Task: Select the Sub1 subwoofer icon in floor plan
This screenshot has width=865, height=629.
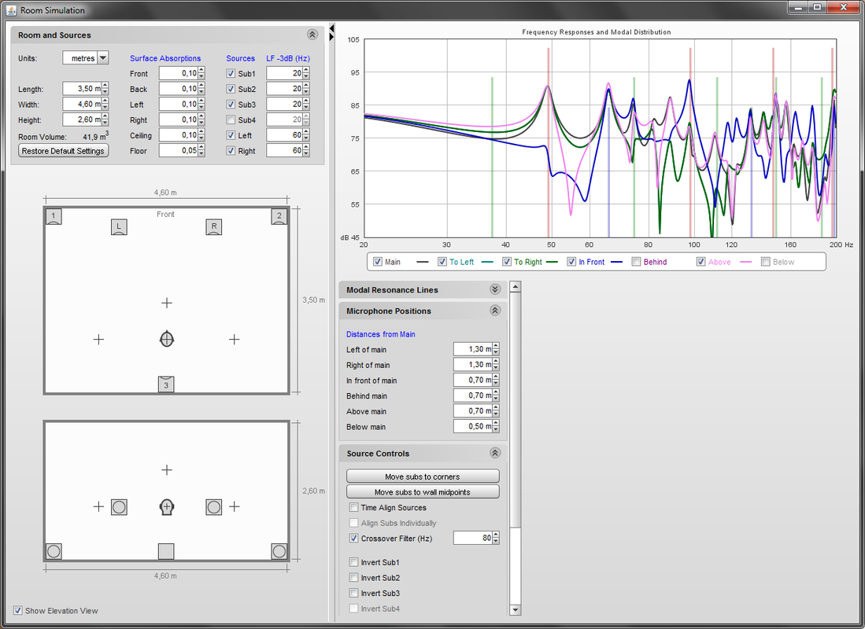Action: click(x=54, y=217)
